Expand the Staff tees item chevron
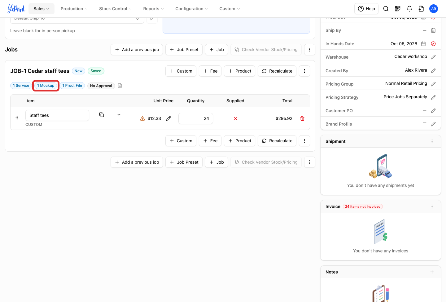Image resolution: width=446 pixels, height=302 pixels. click(x=119, y=115)
